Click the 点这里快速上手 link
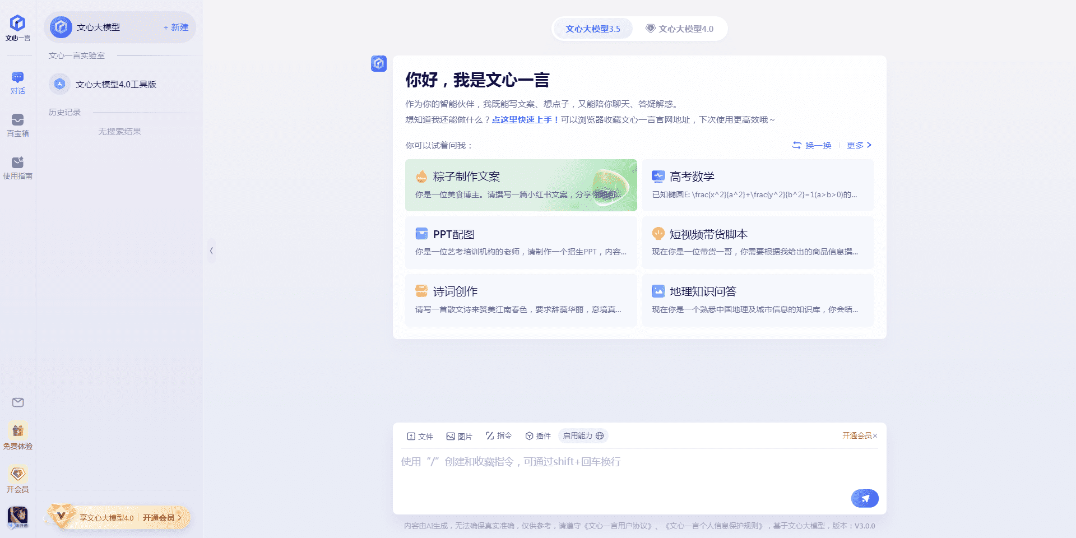 [525, 119]
